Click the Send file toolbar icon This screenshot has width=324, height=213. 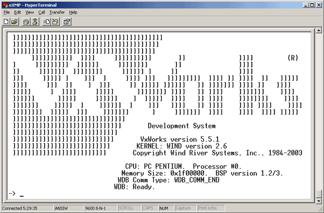(x=46, y=21)
